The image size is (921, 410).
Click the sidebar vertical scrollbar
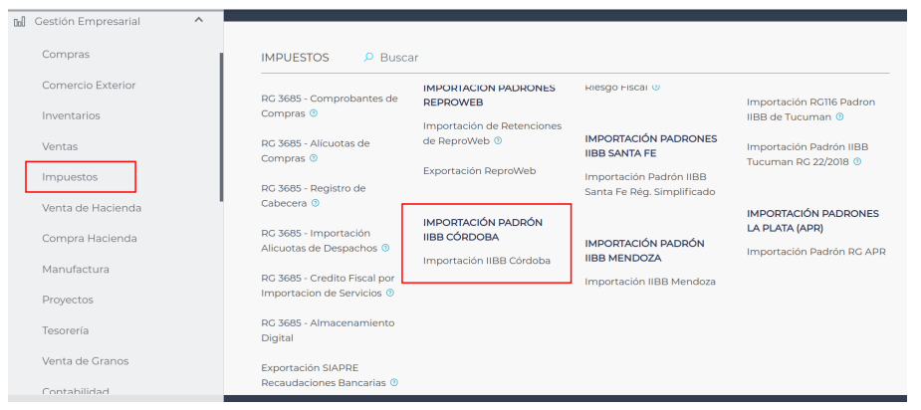point(221,127)
